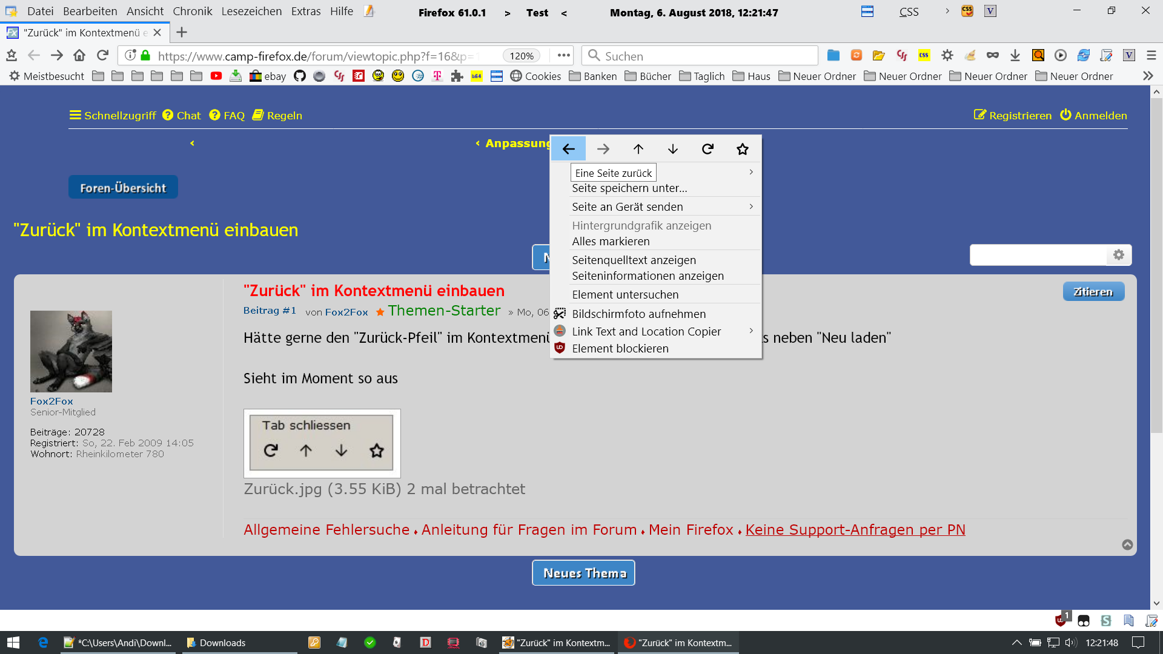Click the up arrow in context menu
The height and width of the screenshot is (654, 1163).
(x=638, y=149)
